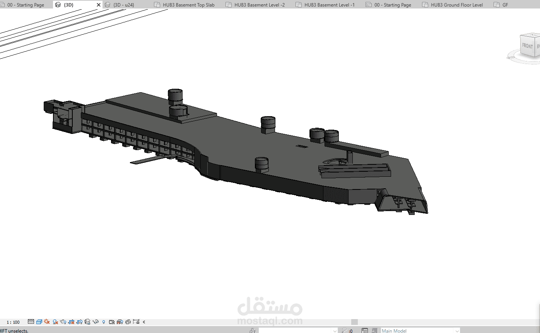
Task: Open the 1 : 100 view scale menu
Action: [13, 322]
